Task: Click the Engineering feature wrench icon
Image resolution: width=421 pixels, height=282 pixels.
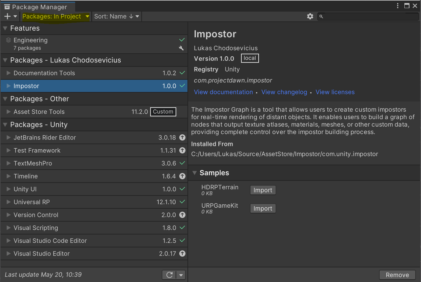Action: coord(181,48)
